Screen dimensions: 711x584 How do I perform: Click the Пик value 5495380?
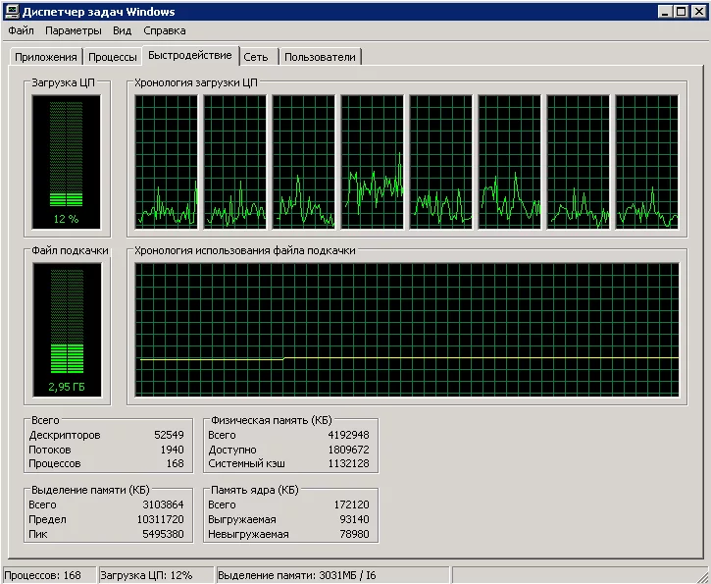pos(163,534)
